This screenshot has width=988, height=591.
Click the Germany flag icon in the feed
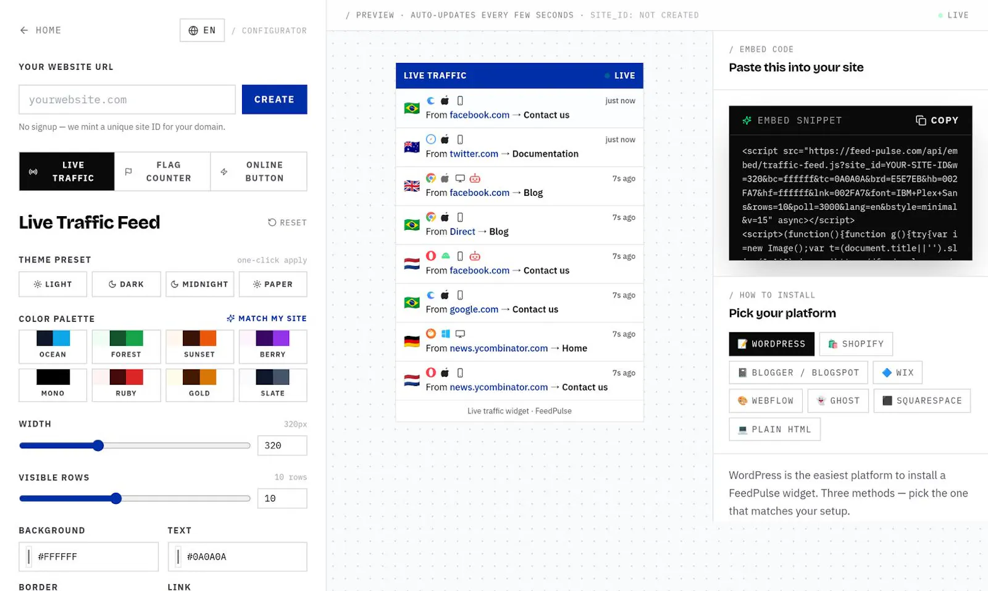point(412,342)
